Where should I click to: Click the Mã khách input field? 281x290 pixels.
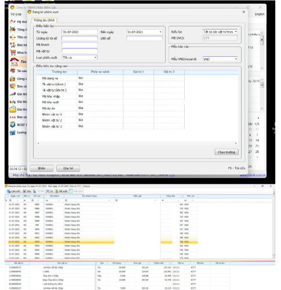point(79,45)
